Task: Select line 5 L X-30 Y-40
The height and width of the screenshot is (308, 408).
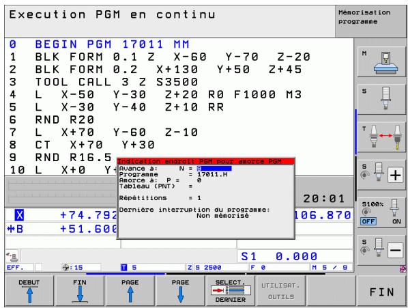Action: click(116, 107)
